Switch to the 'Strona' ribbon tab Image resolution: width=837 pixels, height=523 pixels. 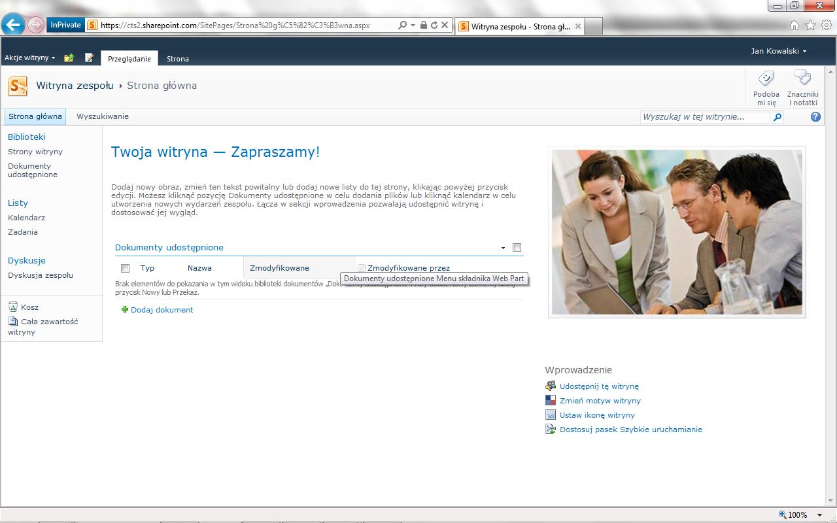coord(177,59)
